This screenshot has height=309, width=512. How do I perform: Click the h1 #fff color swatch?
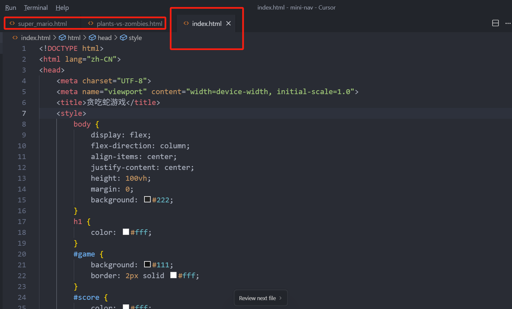tap(126, 232)
